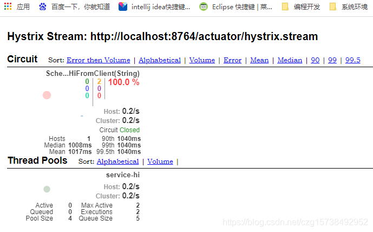Sort circuits by Volume
373x232 pixels.
click(202, 60)
